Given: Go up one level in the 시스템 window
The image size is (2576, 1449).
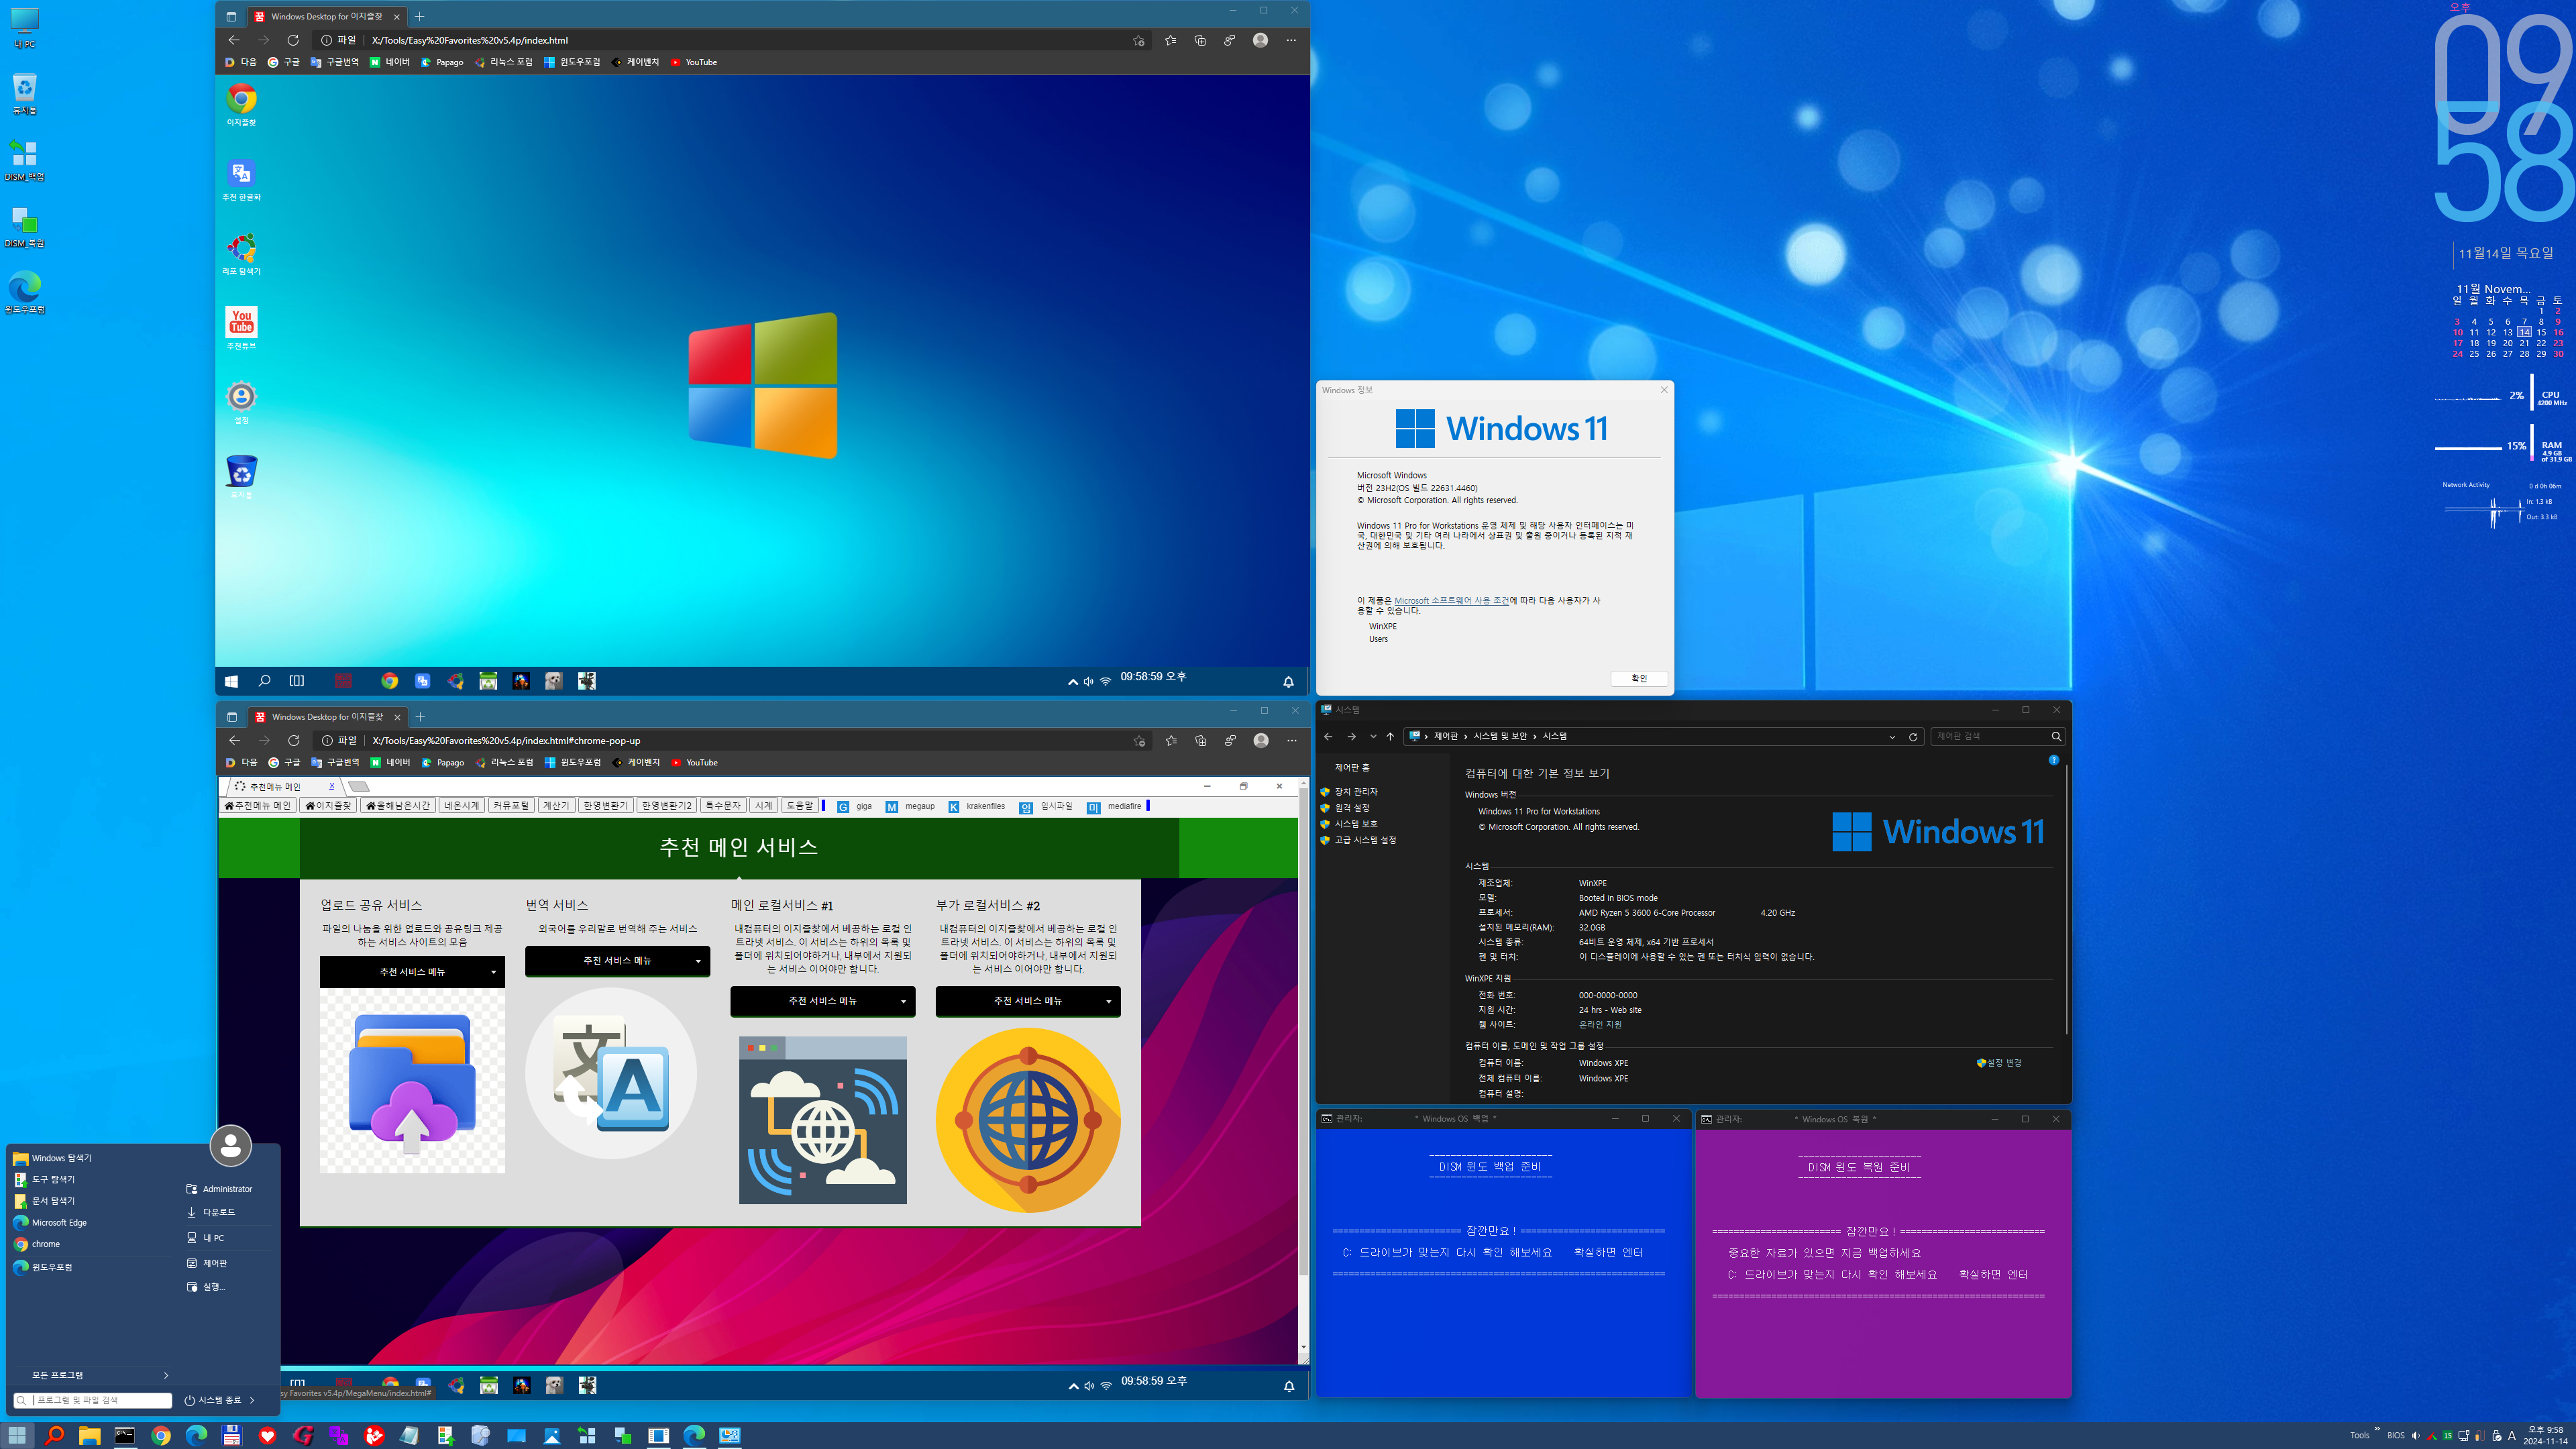Looking at the screenshot, I should click(1390, 737).
